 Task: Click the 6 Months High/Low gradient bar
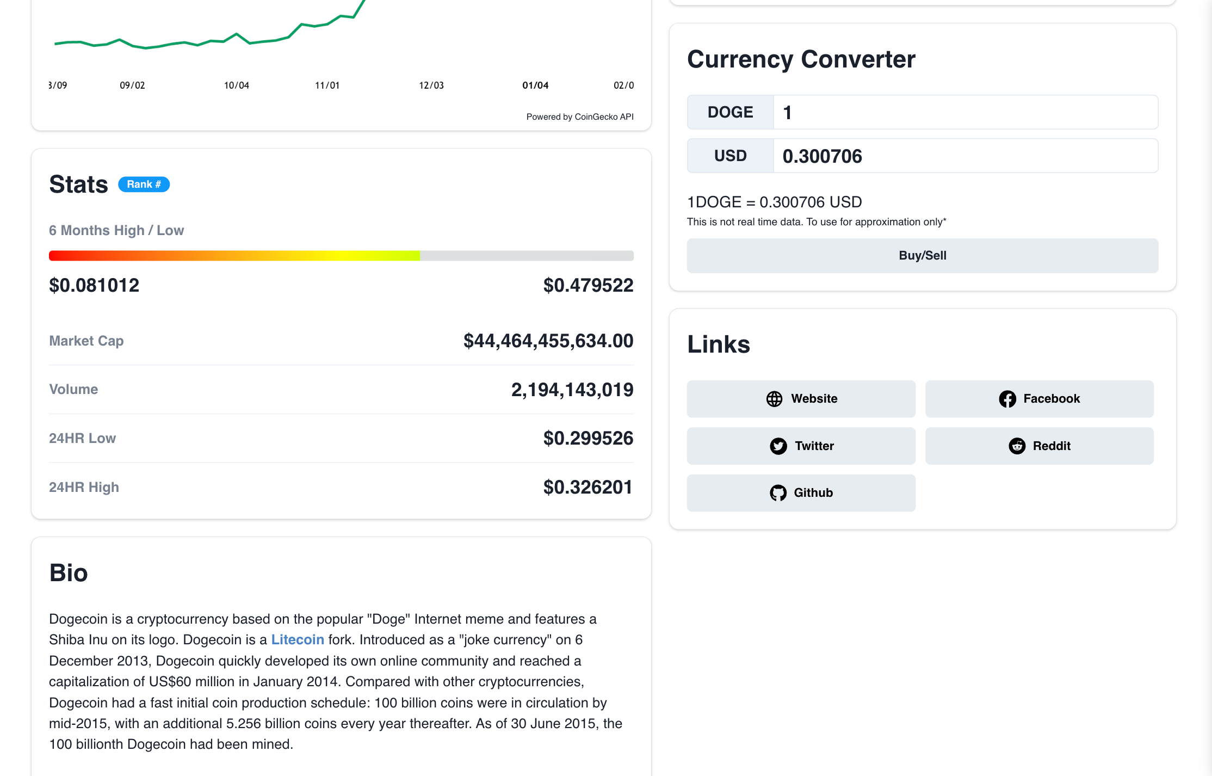[x=341, y=256]
